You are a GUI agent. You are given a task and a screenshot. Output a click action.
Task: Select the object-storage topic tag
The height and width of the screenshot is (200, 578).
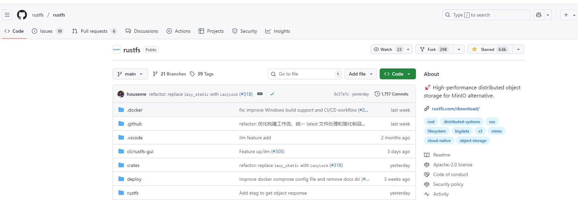click(473, 141)
